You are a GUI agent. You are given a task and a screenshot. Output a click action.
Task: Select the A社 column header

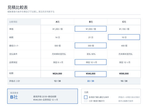point(57,22)
